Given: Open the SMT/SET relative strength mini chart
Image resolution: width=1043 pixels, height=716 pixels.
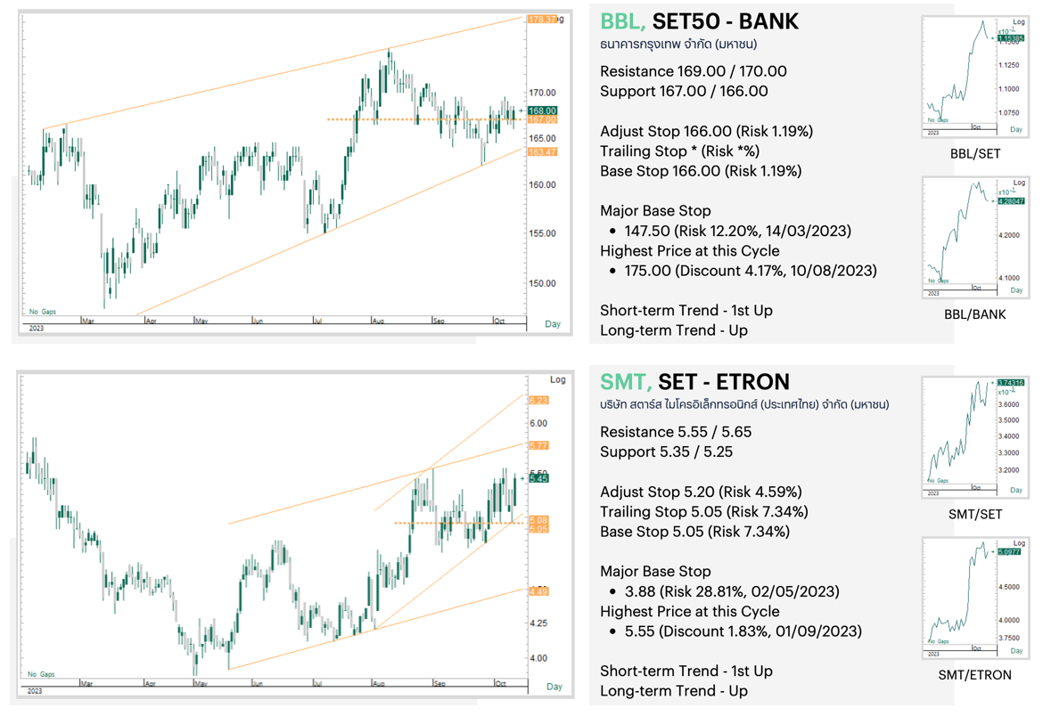Looking at the screenshot, I should pyautogui.click(x=975, y=436).
